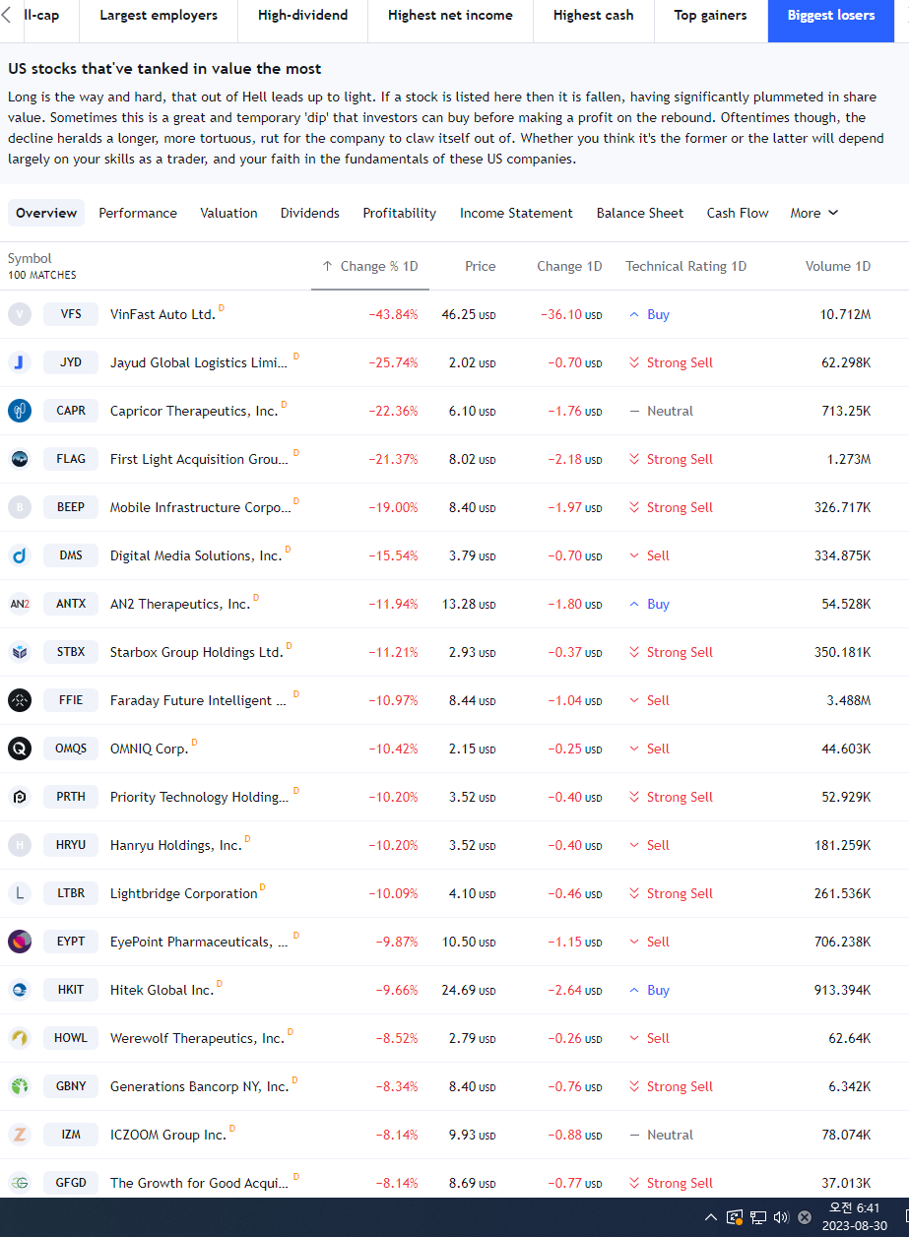Image resolution: width=909 pixels, height=1237 pixels.
Task: Click the Werewolf Therapeutics logo icon
Action: coord(20,1038)
